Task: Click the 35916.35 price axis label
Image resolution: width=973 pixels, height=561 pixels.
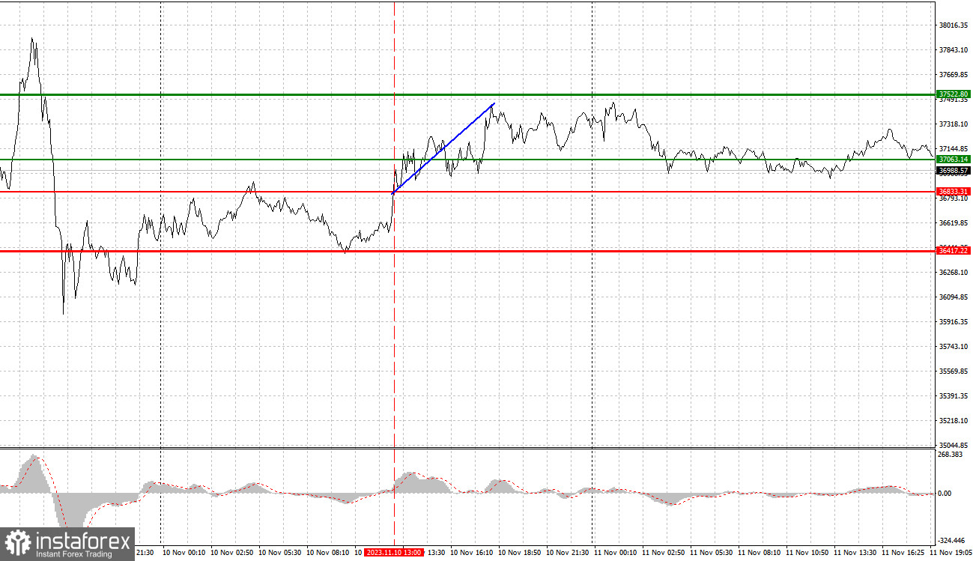Action: tap(954, 322)
